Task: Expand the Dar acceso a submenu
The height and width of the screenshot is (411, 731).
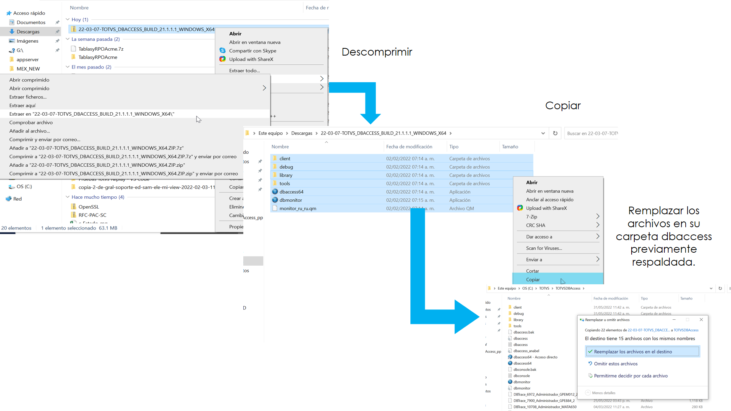Action: coord(597,236)
